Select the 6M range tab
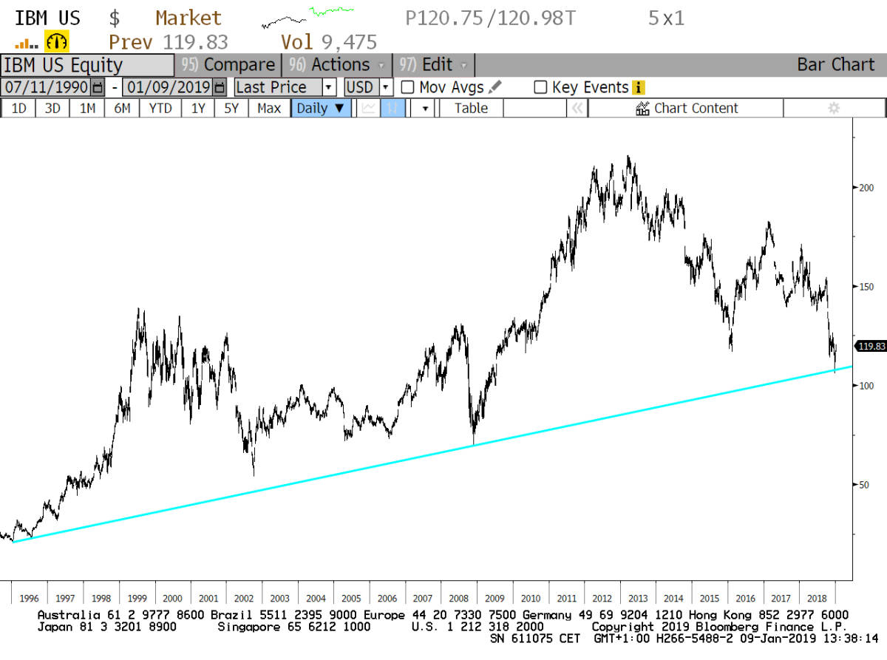Screen dimensions: 887x660 tap(122, 108)
